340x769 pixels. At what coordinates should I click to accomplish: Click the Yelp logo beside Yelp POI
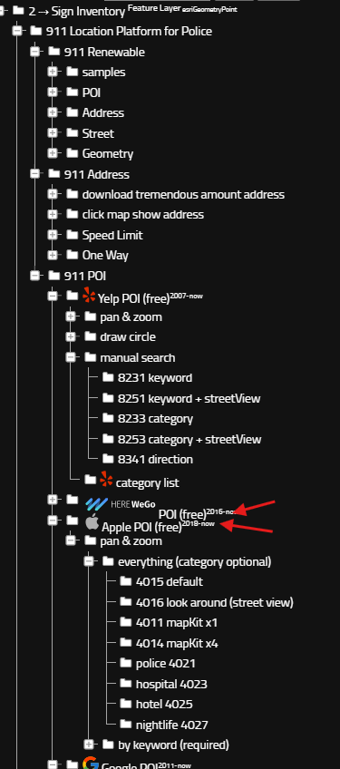point(89,295)
